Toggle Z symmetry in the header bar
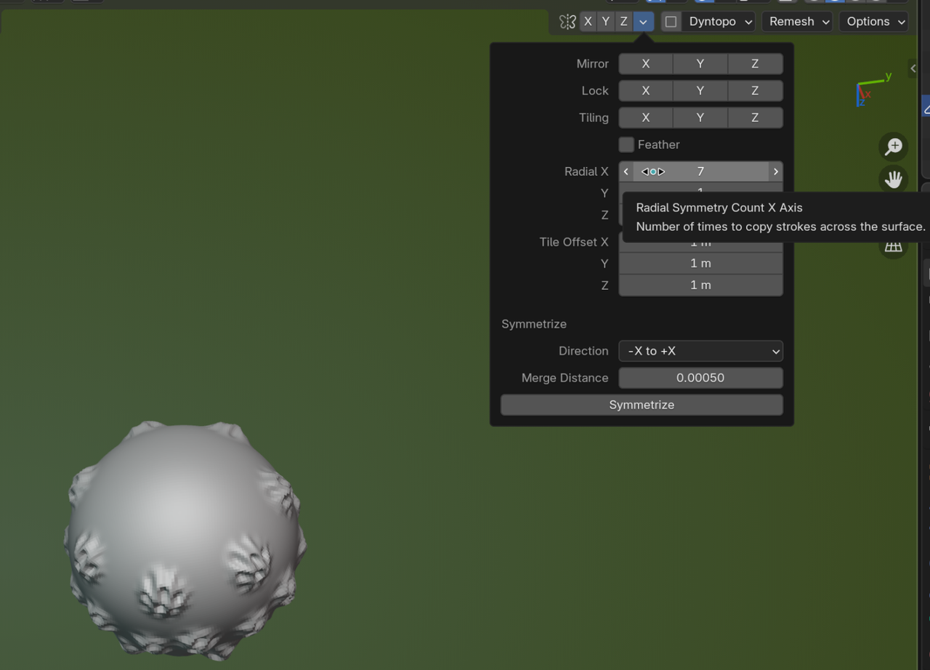The image size is (930, 670). pyautogui.click(x=623, y=22)
